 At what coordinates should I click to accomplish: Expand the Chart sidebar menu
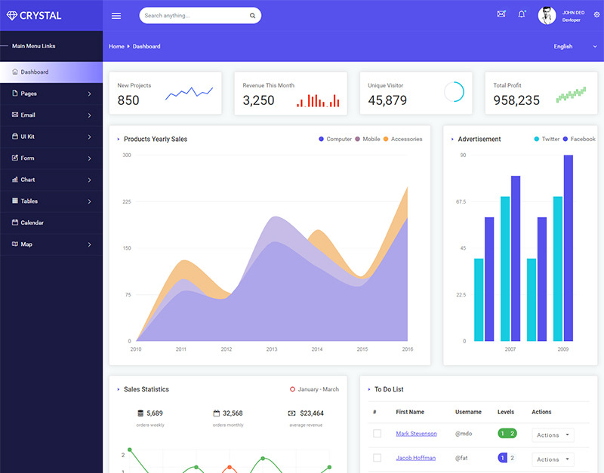pyautogui.click(x=51, y=180)
